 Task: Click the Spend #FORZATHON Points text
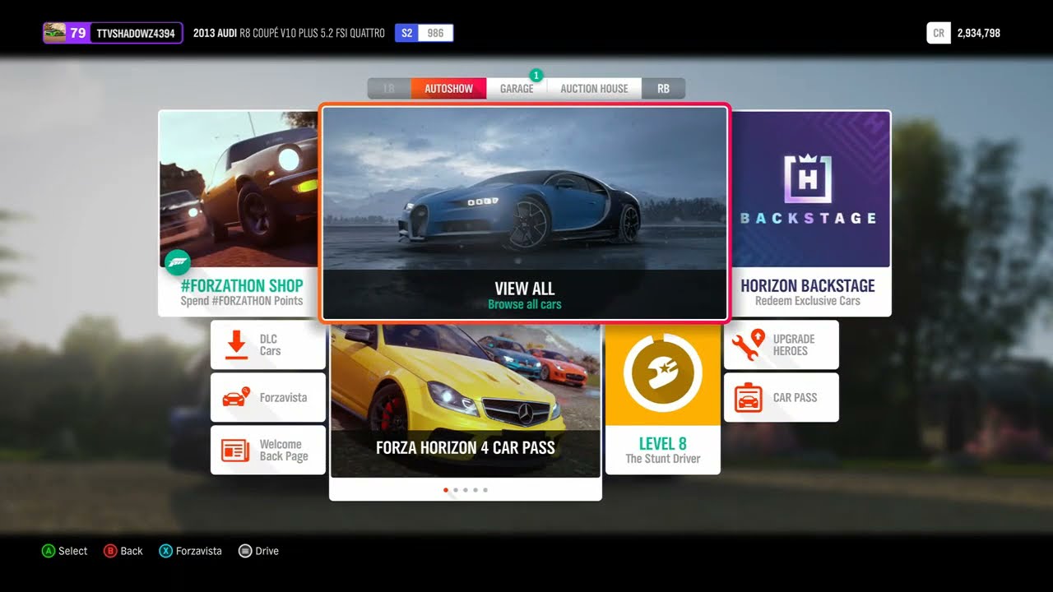[242, 301]
